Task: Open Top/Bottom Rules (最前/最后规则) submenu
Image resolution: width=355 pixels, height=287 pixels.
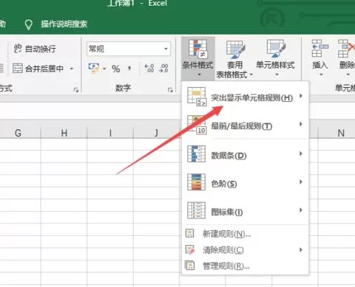Action: pyautogui.click(x=245, y=125)
